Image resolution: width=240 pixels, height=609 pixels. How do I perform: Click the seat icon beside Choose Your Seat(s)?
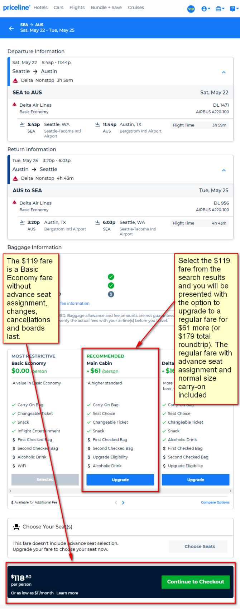pos(16,527)
